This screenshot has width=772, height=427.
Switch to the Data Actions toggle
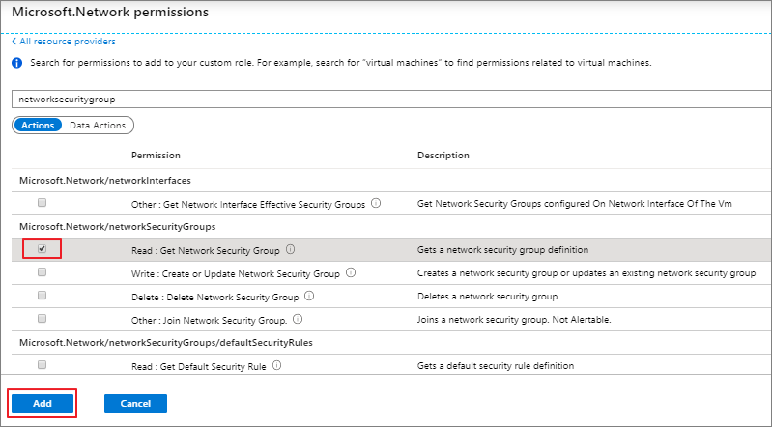pos(98,125)
